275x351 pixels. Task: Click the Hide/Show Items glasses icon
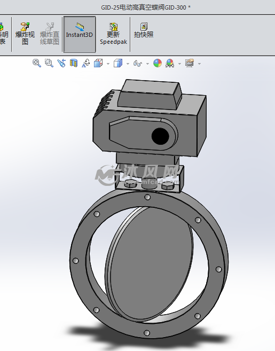pos(138,64)
